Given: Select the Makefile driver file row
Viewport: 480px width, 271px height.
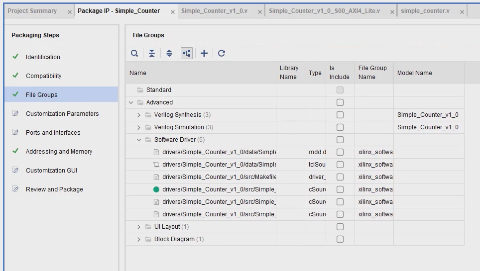Looking at the screenshot, I should [x=219, y=177].
